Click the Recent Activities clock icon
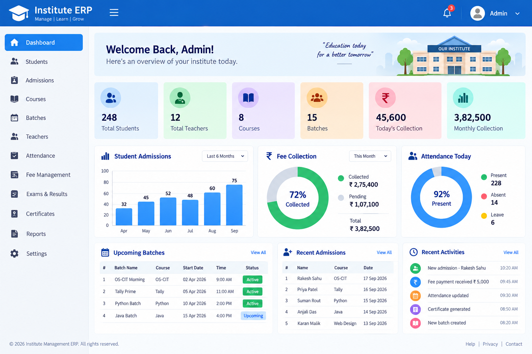This screenshot has height=354, width=532. (414, 252)
